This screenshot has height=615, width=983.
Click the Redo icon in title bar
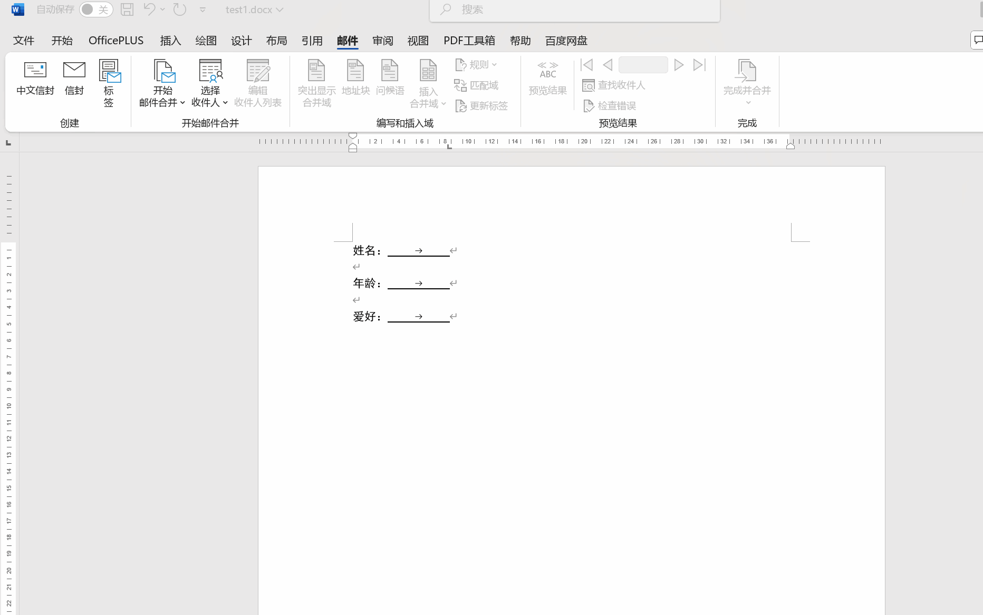click(180, 9)
